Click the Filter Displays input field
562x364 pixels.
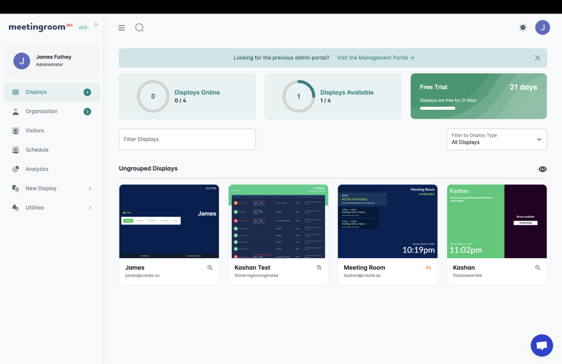pyautogui.click(x=187, y=139)
